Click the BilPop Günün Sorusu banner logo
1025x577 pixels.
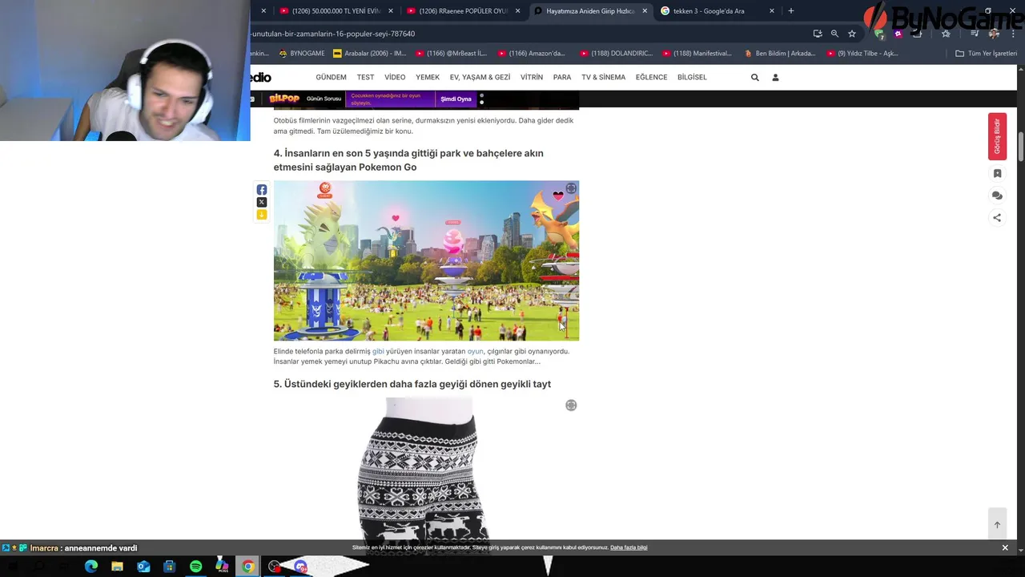pyautogui.click(x=284, y=99)
